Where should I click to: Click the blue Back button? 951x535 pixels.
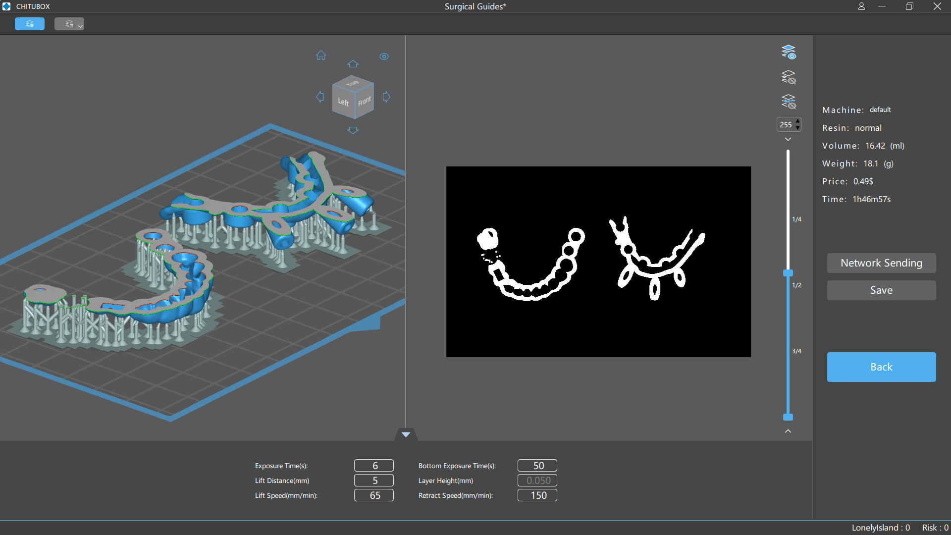coord(881,367)
